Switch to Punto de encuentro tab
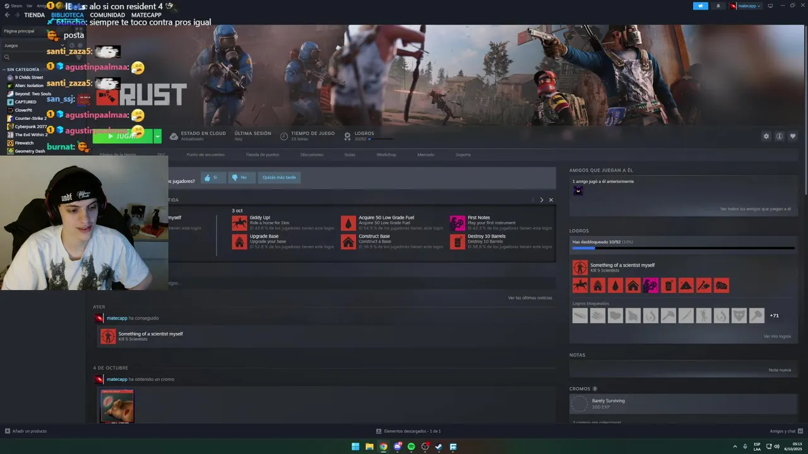 (205, 154)
